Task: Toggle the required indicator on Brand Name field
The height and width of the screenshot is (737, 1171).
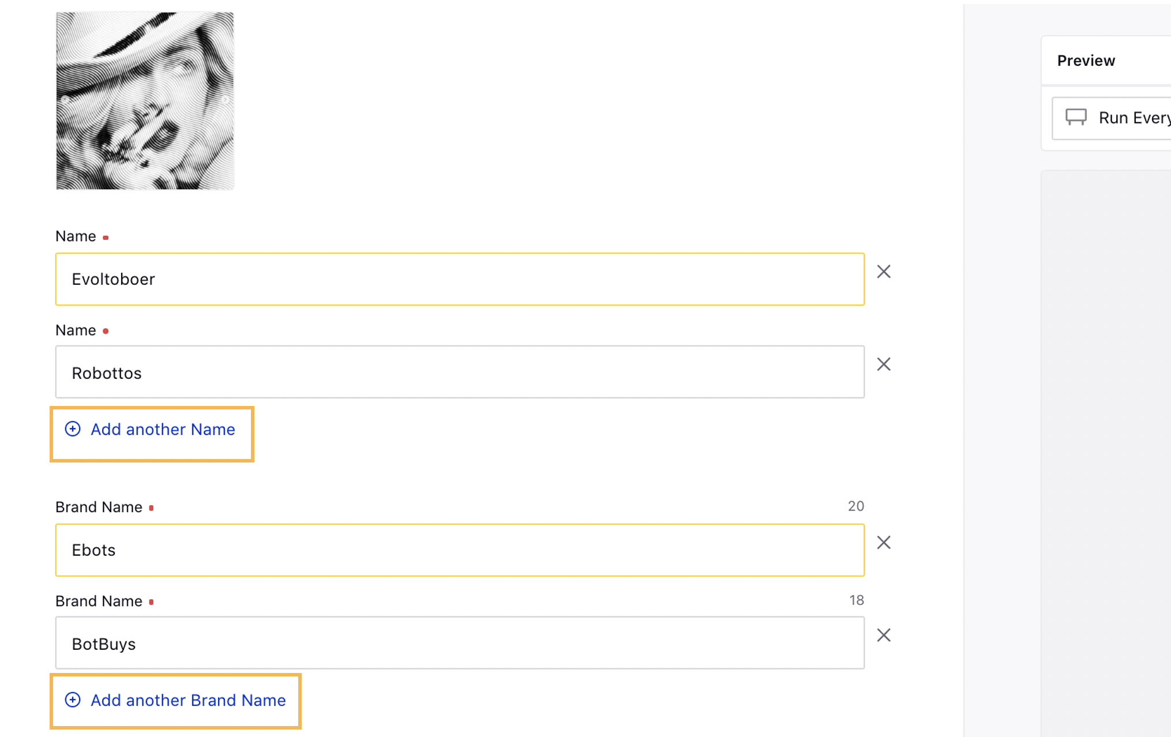Action: 153,507
